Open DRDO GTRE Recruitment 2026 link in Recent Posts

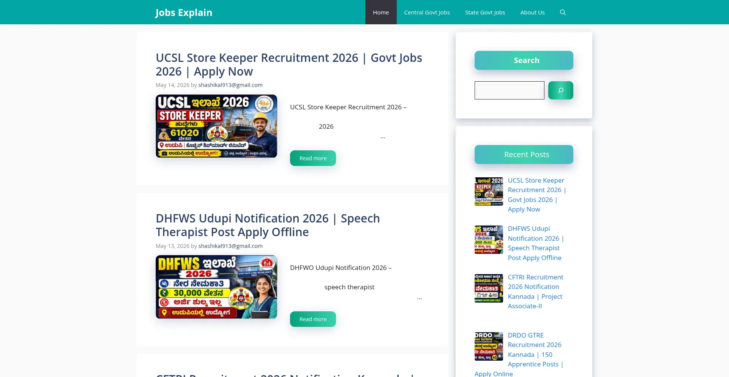(535, 350)
